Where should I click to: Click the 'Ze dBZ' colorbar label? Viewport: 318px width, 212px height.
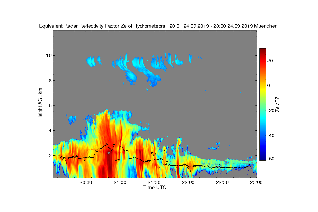pyautogui.click(x=277, y=104)
